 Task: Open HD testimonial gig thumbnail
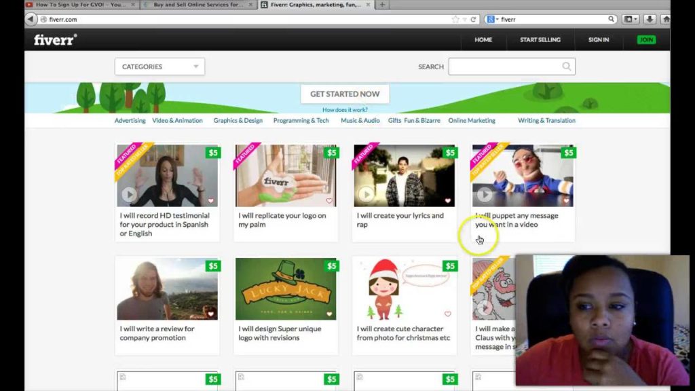[x=167, y=176]
